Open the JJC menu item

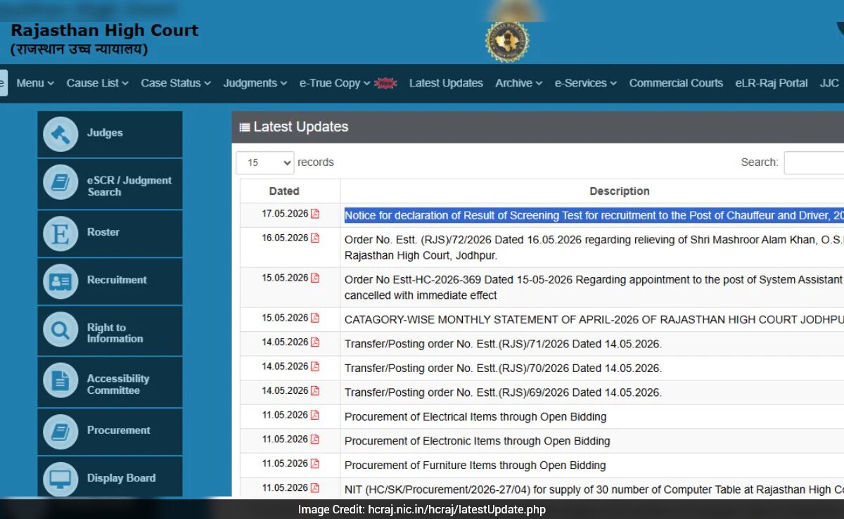[x=830, y=83]
